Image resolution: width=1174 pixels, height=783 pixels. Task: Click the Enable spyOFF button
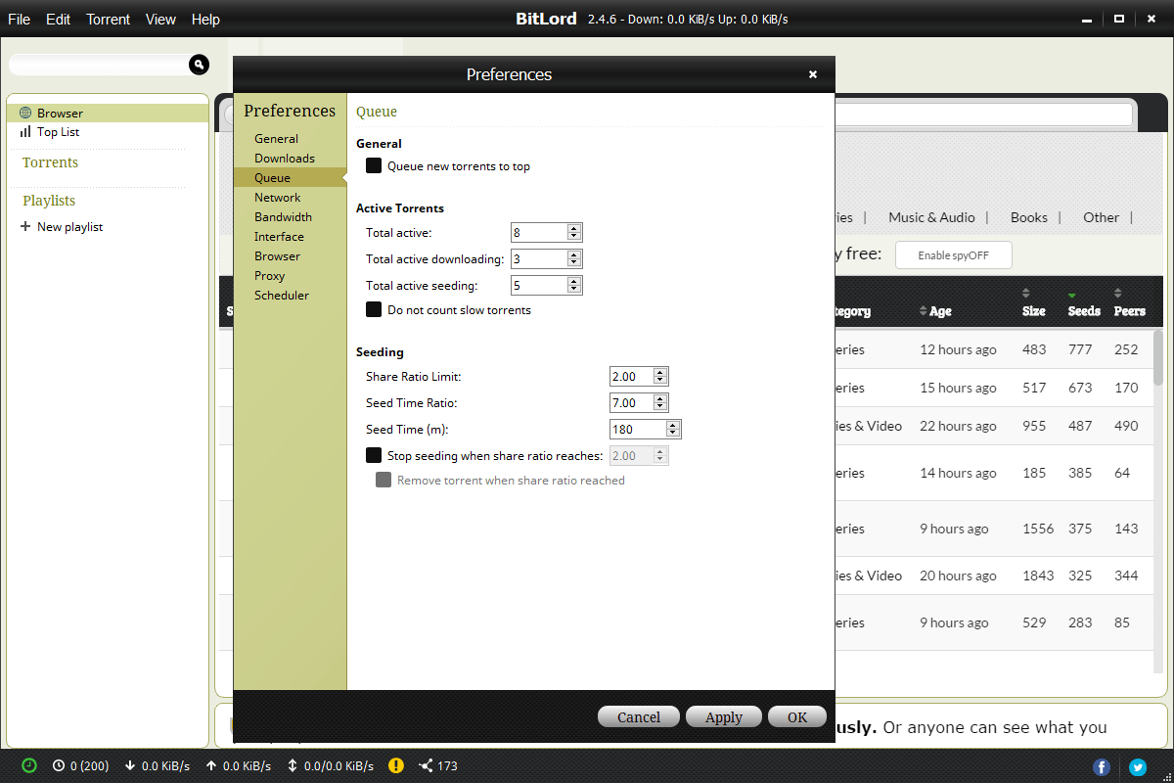coord(953,255)
